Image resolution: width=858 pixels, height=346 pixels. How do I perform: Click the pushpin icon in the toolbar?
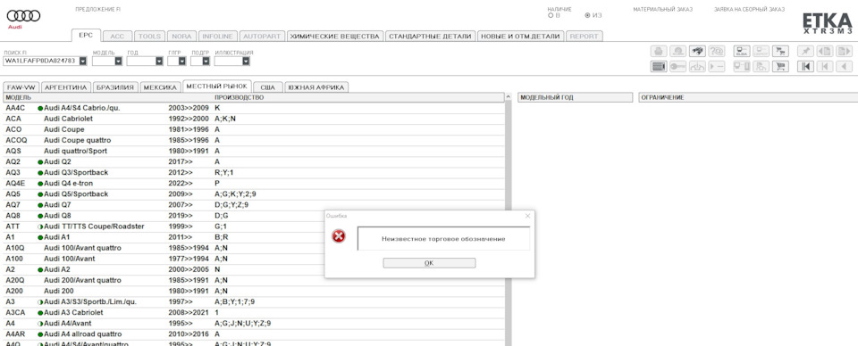(x=806, y=52)
